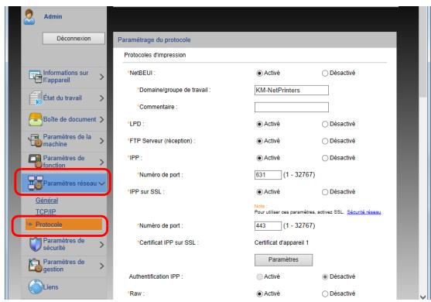The width and height of the screenshot is (431, 302).
Task: Click the Domaine/groupe de travail field
Action: click(x=292, y=91)
